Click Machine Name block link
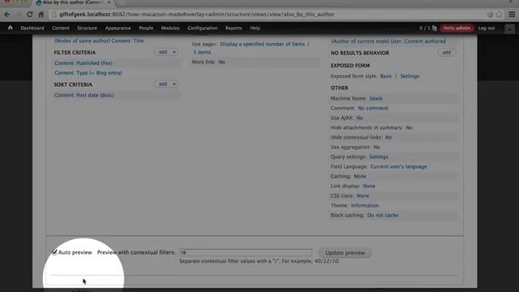This screenshot has width=519, height=292. (376, 98)
